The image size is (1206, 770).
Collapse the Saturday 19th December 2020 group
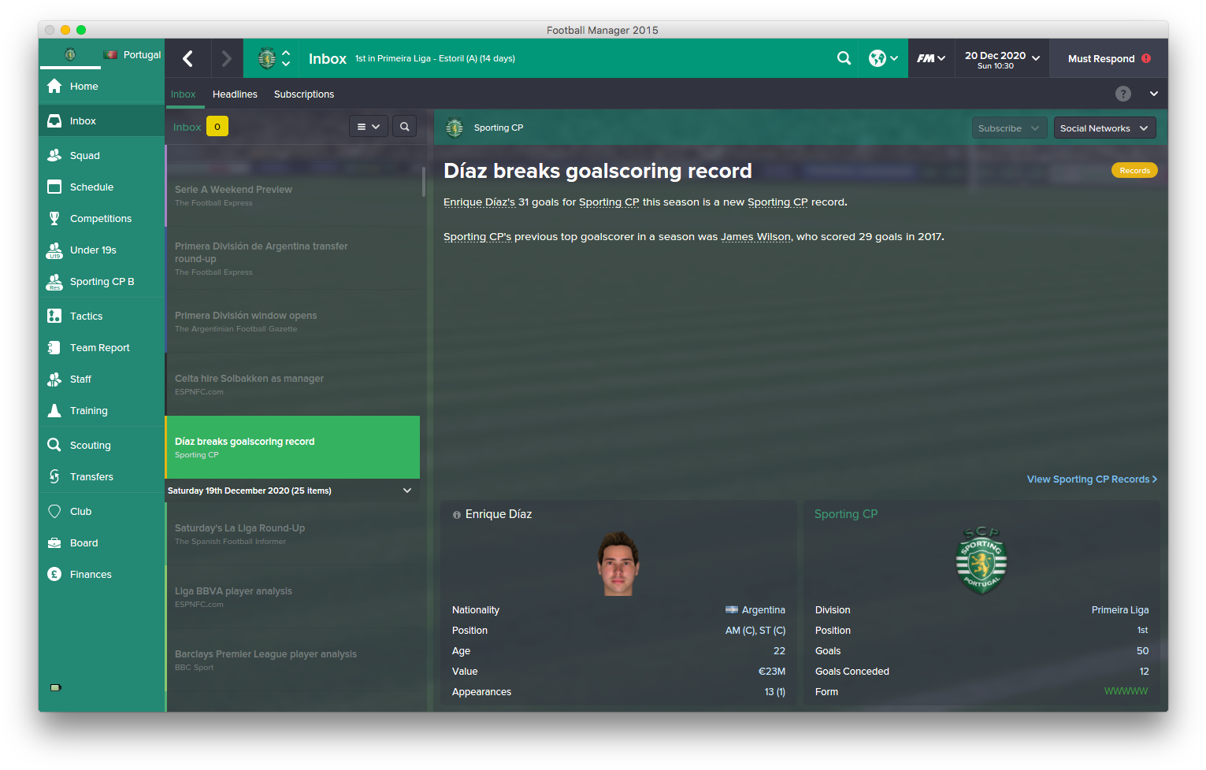tap(407, 491)
